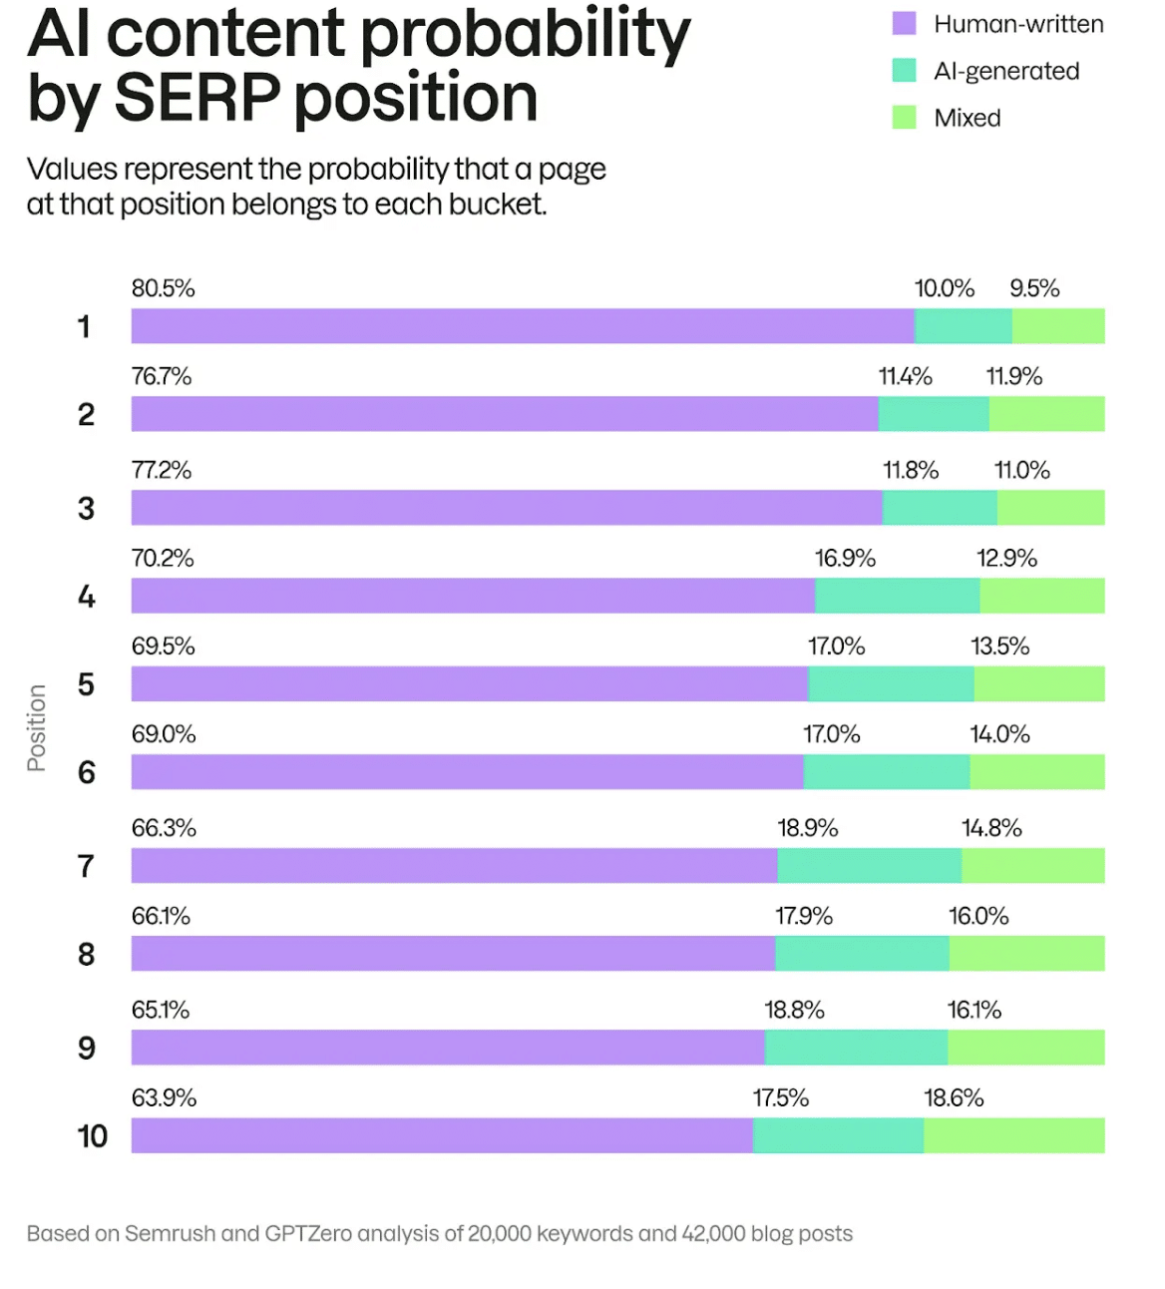Click the purple Human-written segment for position 6
Image resolution: width=1165 pixels, height=1289 pixels.
pyautogui.click(x=467, y=772)
